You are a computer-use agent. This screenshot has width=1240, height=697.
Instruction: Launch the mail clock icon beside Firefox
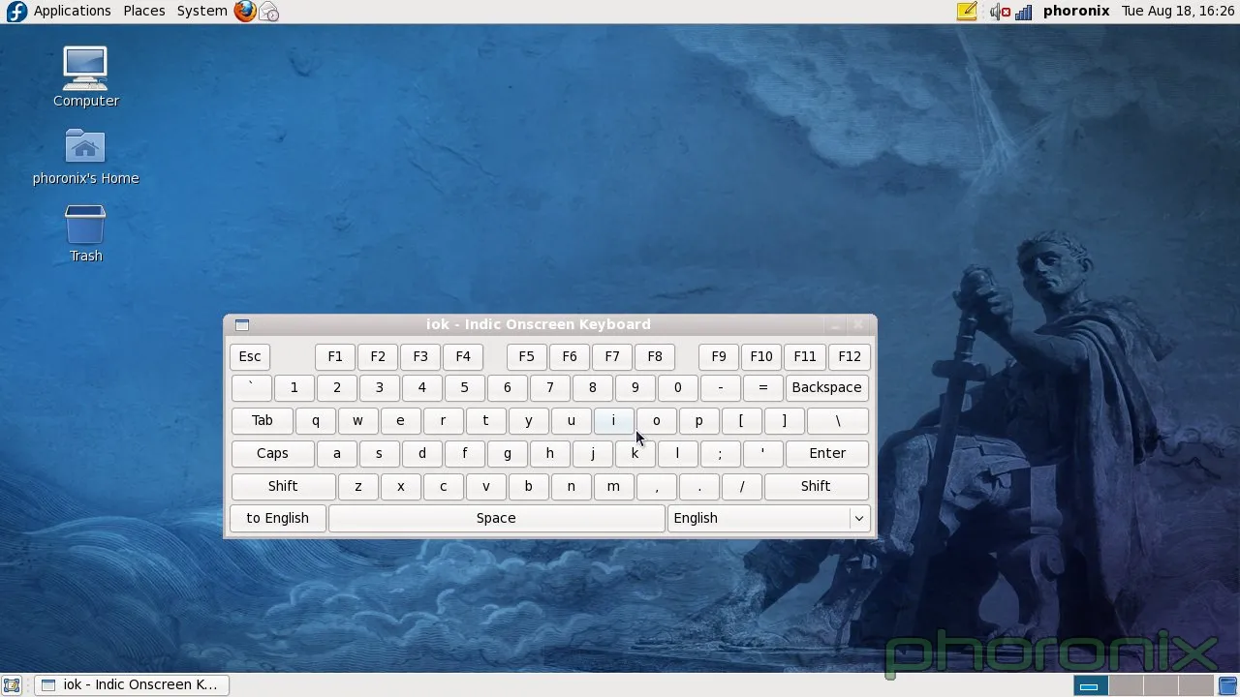269,12
